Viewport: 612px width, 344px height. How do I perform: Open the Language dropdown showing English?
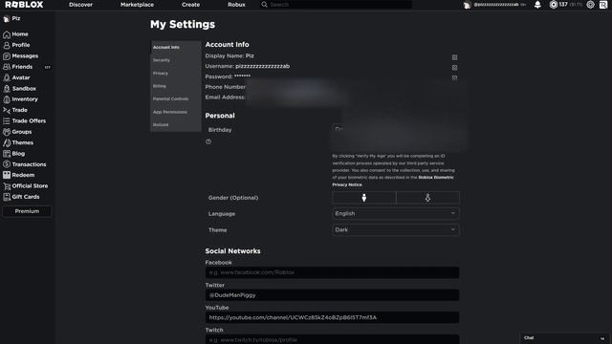click(x=395, y=214)
